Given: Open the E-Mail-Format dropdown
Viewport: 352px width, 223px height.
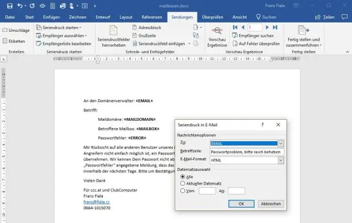Looking at the screenshot, I should coord(280,160).
